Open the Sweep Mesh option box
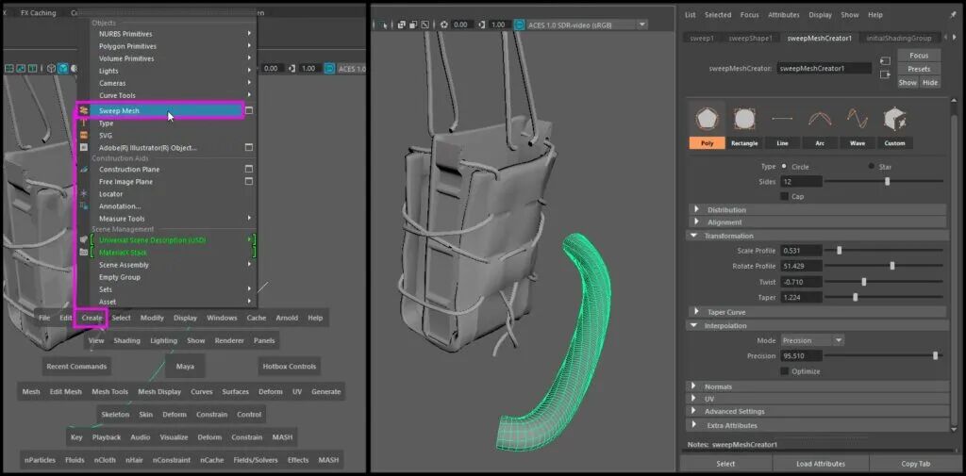 pyautogui.click(x=249, y=111)
